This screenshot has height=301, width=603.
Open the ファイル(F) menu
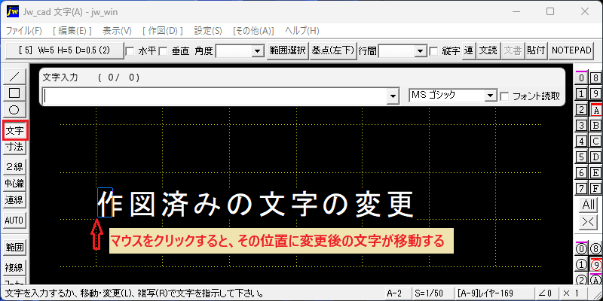click(24, 31)
